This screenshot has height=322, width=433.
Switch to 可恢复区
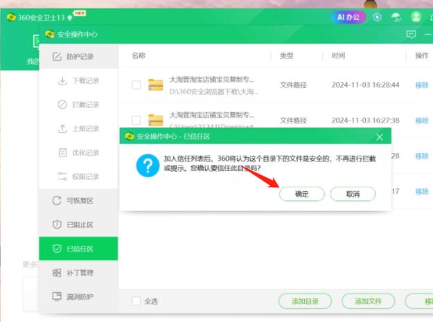79,201
